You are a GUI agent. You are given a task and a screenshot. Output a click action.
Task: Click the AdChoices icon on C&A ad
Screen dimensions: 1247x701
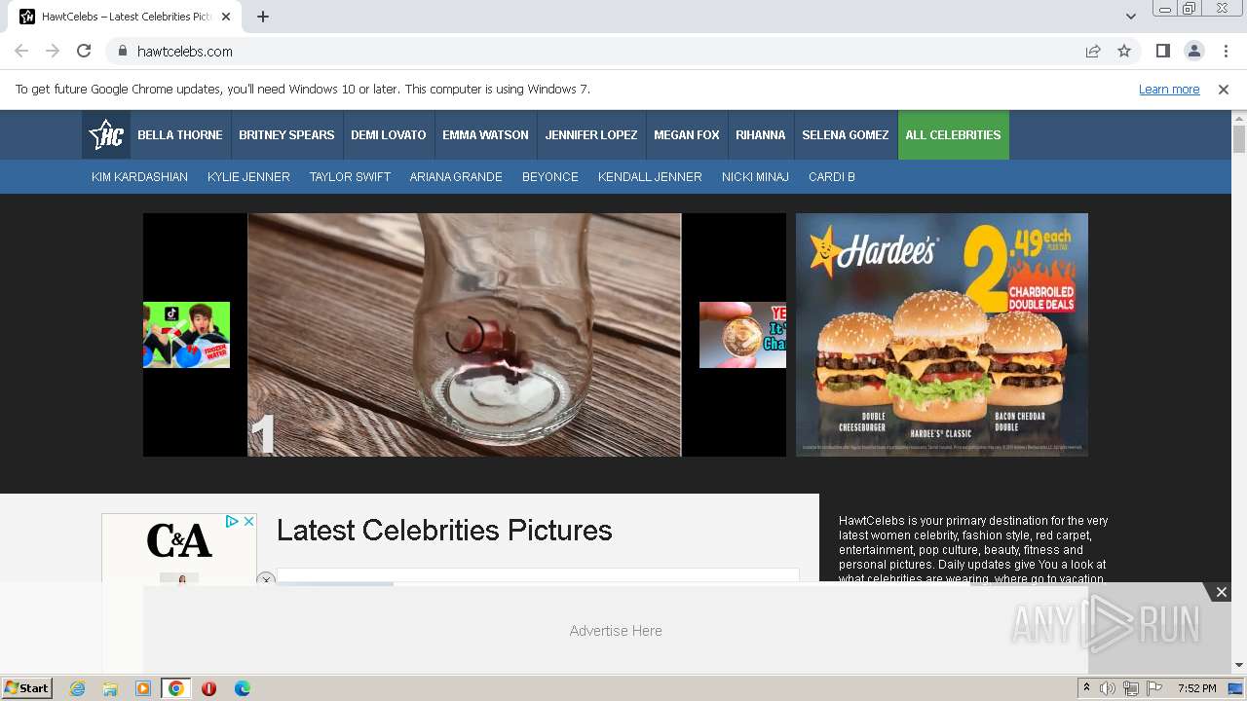[232, 522]
